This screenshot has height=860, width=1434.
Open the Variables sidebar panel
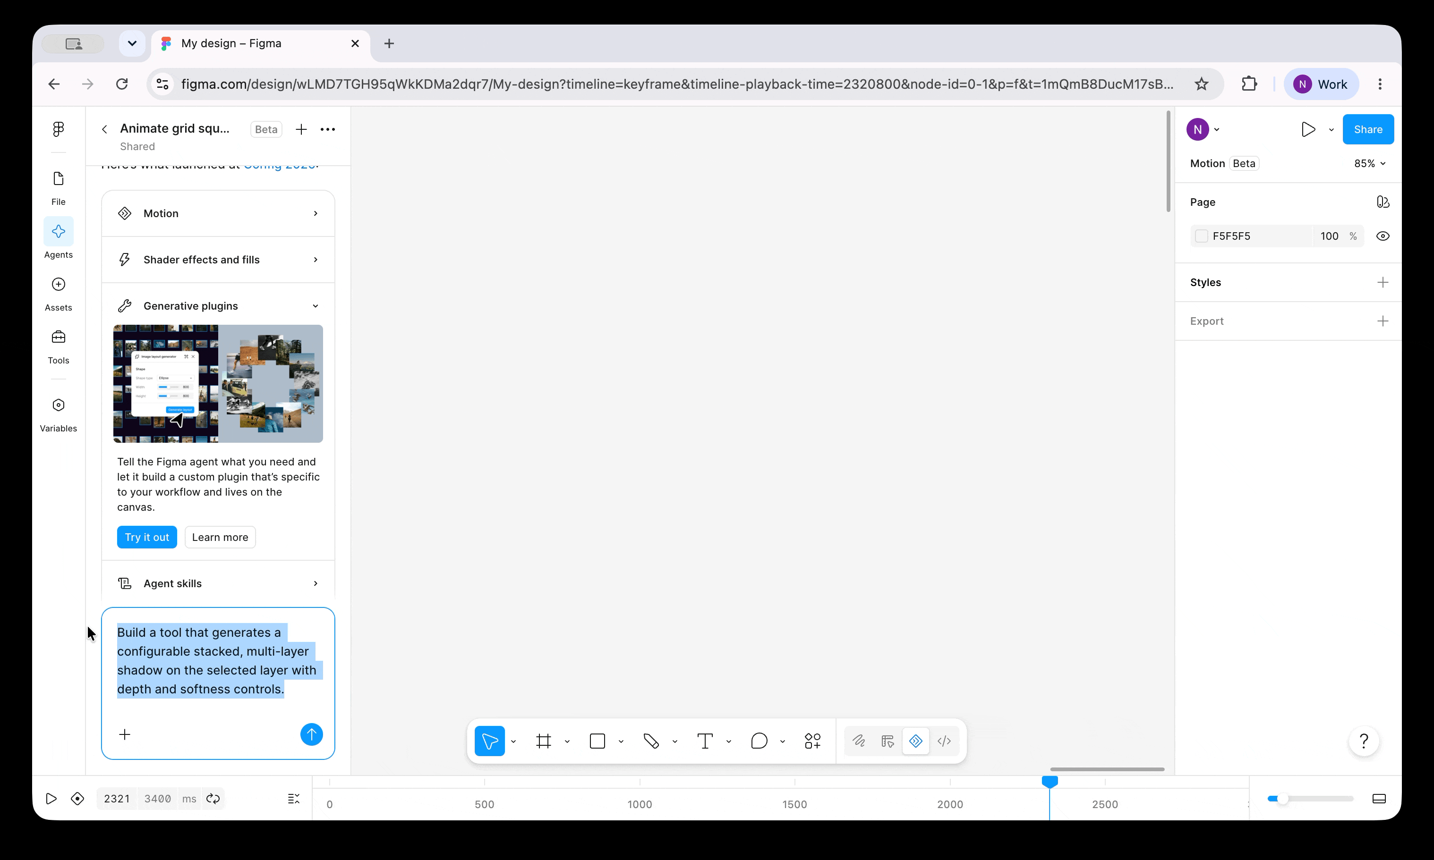[x=58, y=415]
